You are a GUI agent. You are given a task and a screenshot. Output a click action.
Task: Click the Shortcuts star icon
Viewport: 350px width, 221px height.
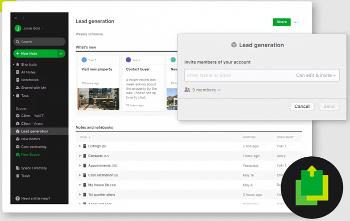point(17,65)
